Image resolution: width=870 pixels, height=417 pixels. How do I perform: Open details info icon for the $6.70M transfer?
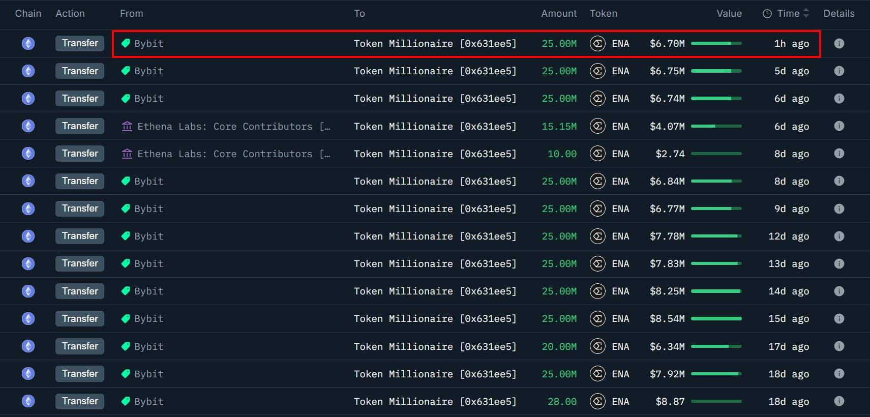839,44
